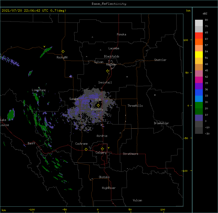Click the 80 value on the dBZ scale
This screenshot has width=218, height=213.
click(206, 20)
